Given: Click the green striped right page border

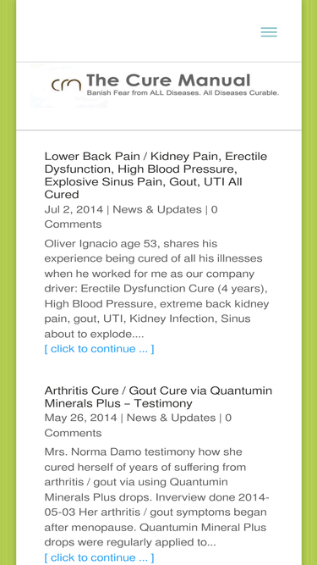Looking at the screenshot, I should coord(309,283).
